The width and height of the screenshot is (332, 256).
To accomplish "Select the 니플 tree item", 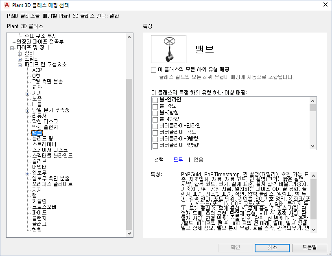I will coord(37,104).
